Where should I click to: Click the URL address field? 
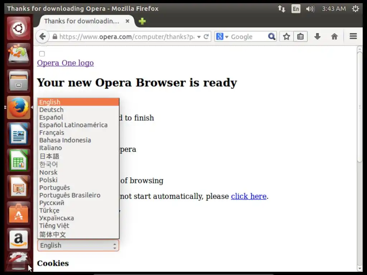(127, 37)
